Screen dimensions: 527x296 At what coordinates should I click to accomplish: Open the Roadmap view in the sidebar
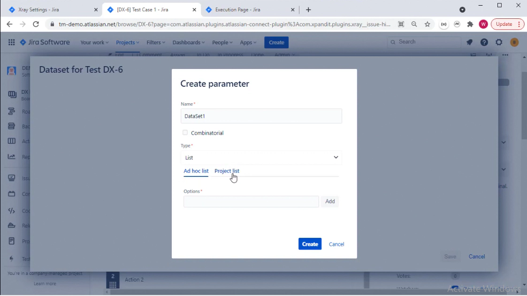pos(12,111)
